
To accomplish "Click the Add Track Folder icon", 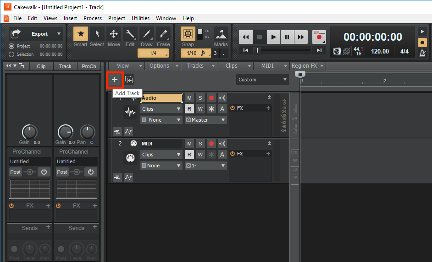I will [x=129, y=80].
